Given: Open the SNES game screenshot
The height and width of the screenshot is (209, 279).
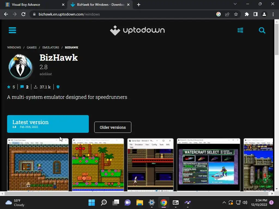Looking at the screenshot, I should 38,165.
